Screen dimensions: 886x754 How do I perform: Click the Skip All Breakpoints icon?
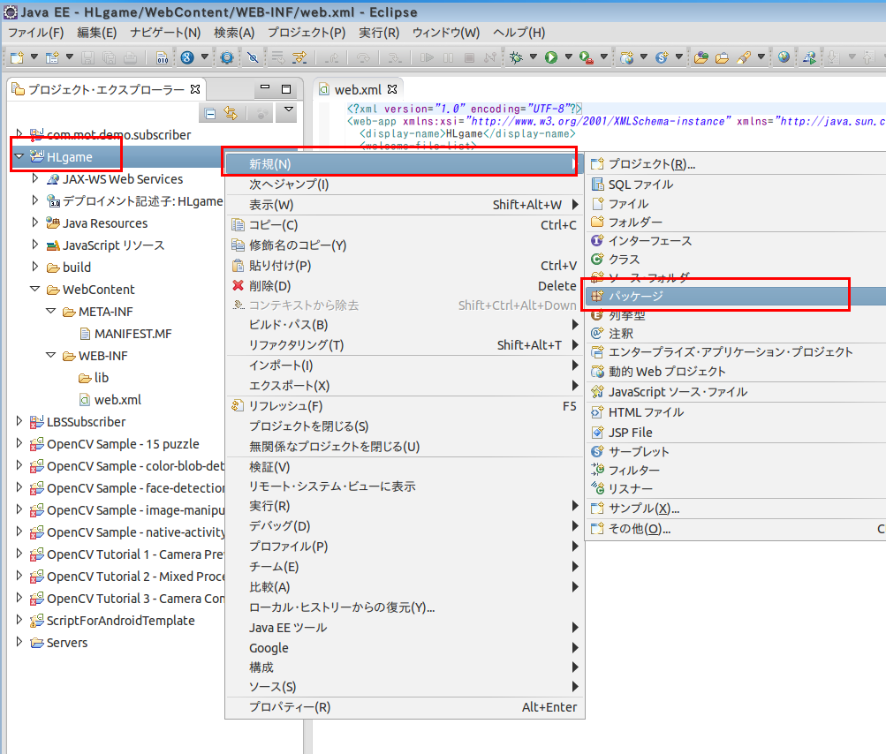coord(254,57)
